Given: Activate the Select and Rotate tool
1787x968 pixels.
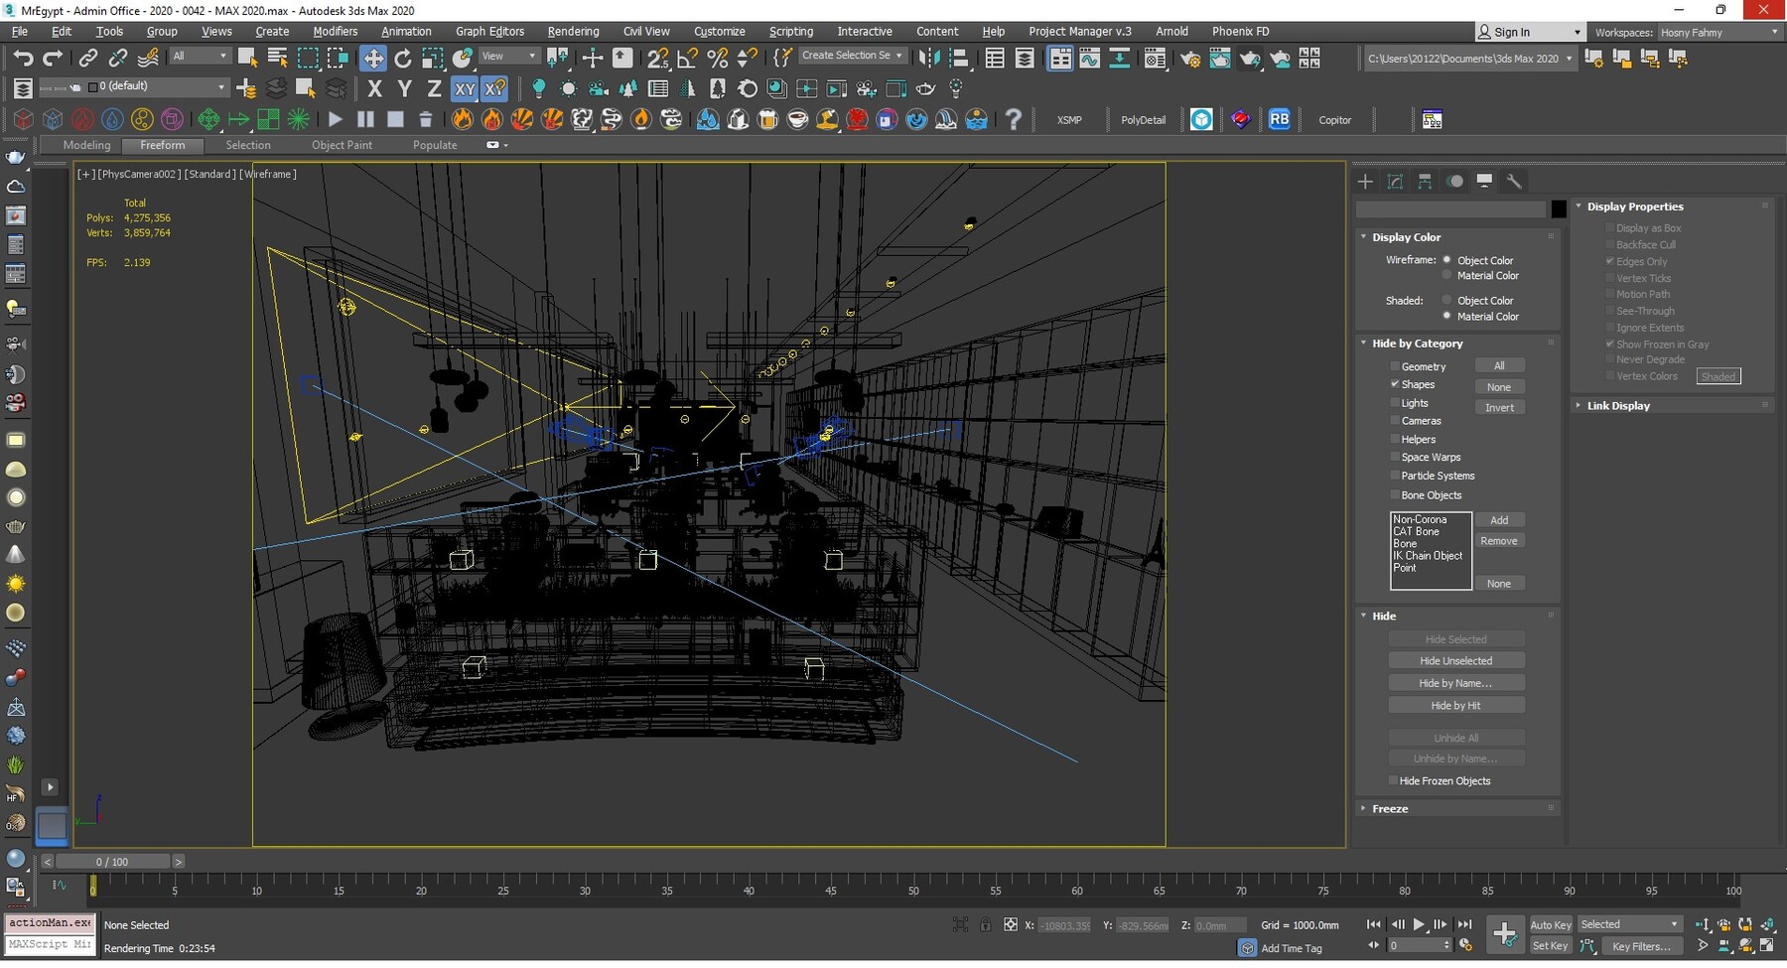Looking at the screenshot, I should (403, 58).
